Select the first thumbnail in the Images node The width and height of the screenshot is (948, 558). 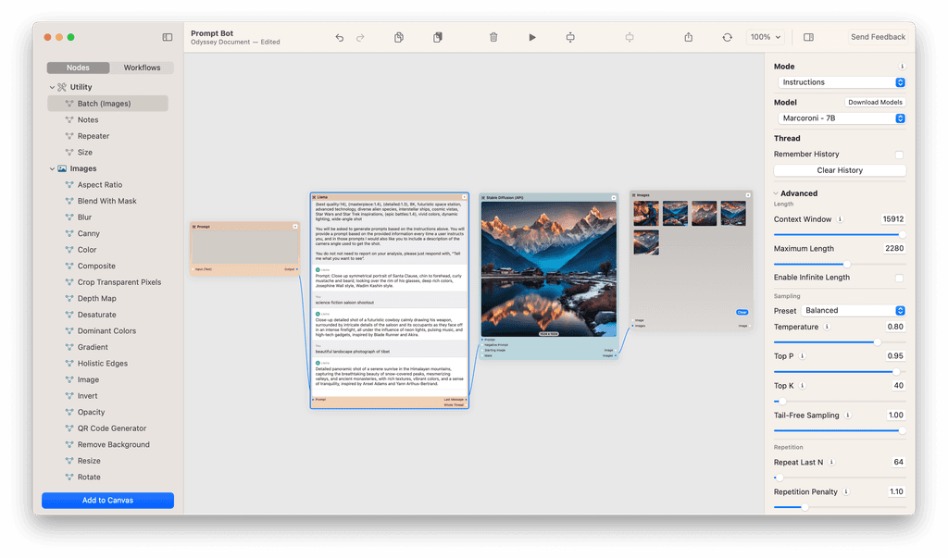coord(646,214)
